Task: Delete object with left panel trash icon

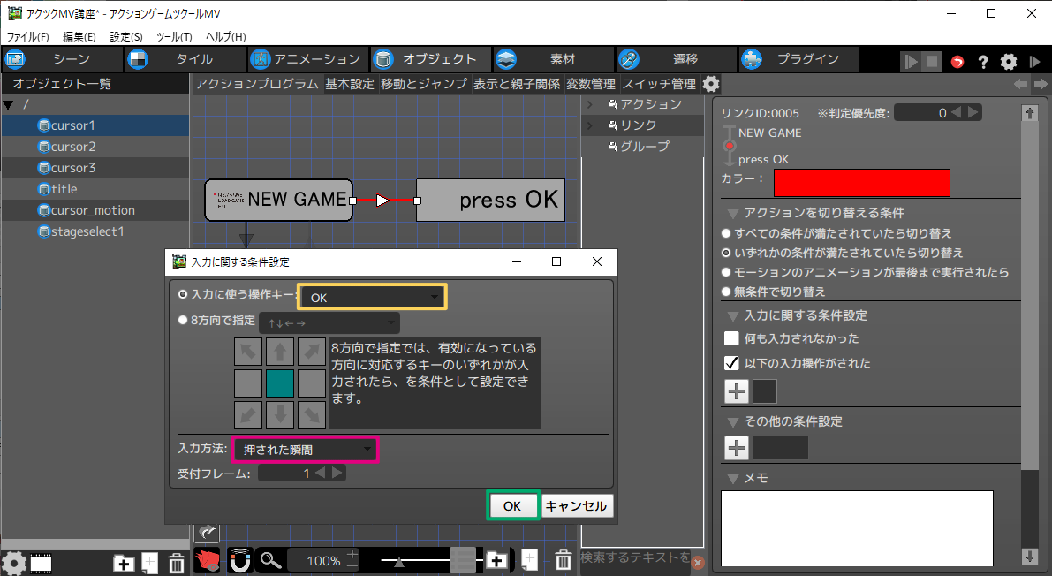Action: tap(176, 562)
